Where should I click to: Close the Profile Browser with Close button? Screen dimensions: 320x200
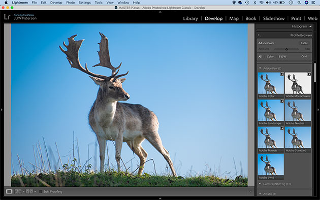tap(304, 43)
